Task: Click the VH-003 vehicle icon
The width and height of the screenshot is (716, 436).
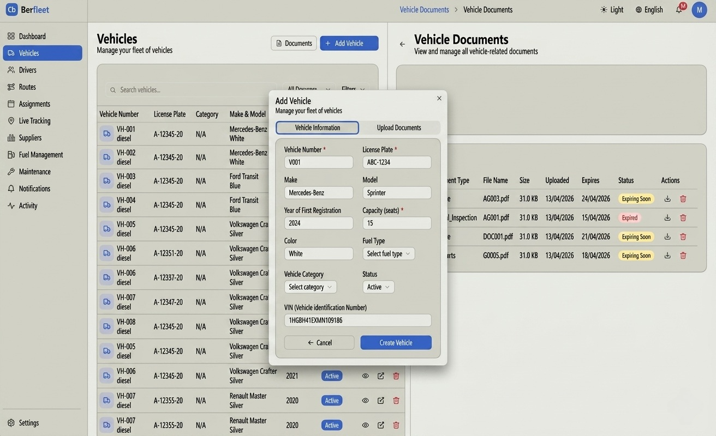Action: [106, 181]
